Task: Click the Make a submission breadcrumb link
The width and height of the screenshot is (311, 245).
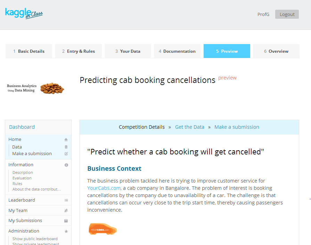Action: (237, 127)
